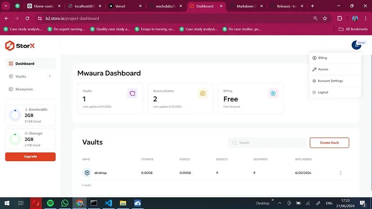Screen dimensions: 372x209
Task: Open the desktop vault three-dot menu
Action: click(341, 173)
